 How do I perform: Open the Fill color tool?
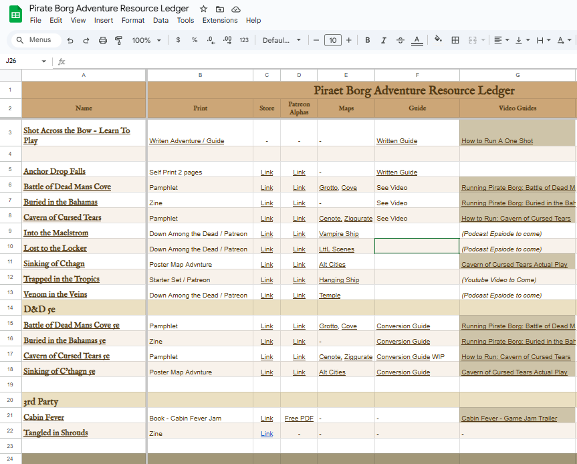tap(438, 40)
